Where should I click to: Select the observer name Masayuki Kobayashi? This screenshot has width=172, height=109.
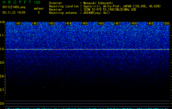pos(98,3)
